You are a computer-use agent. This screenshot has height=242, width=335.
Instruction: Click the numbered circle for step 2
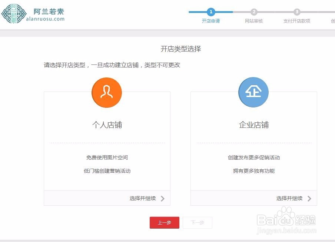254,11
